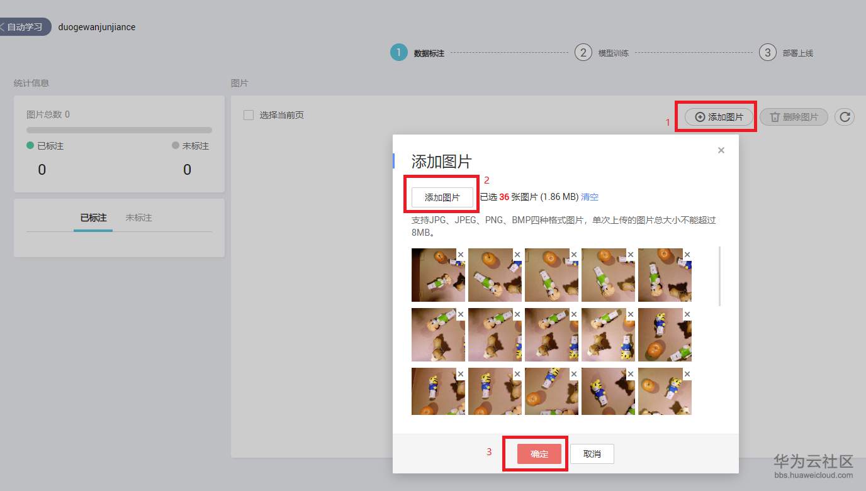Click the project name duogewanjunjiance

point(97,27)
